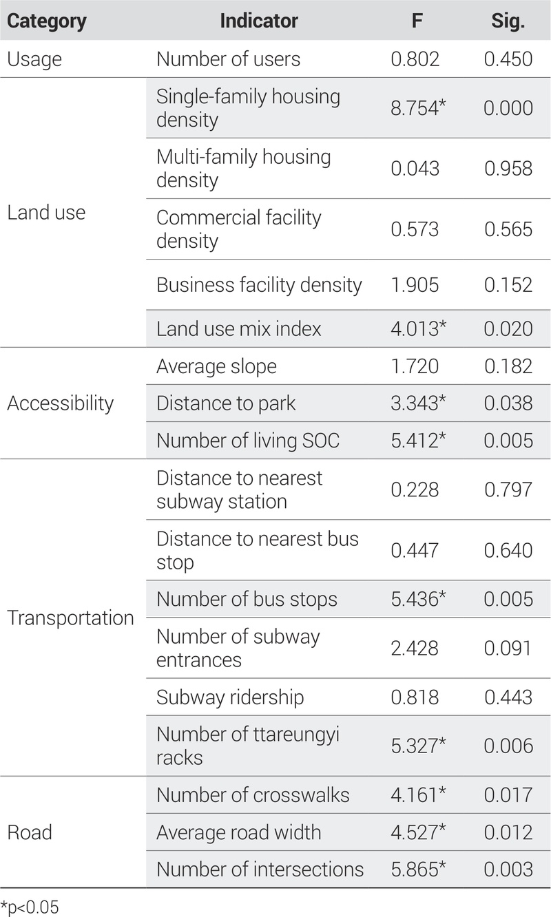The image size is (551, 917).
Task: Select the Accessibility category cell
Action: point(60,403)
